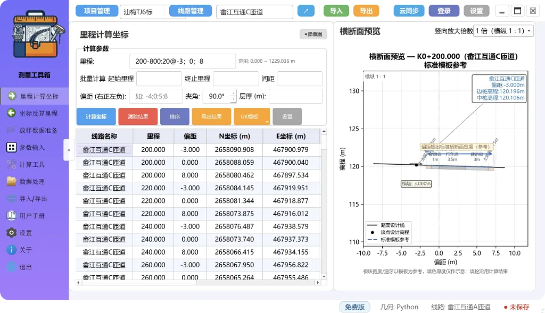Screen dimensions: 545x313
Task: Open 数据处理 via its folder icon
Action: 12,181
